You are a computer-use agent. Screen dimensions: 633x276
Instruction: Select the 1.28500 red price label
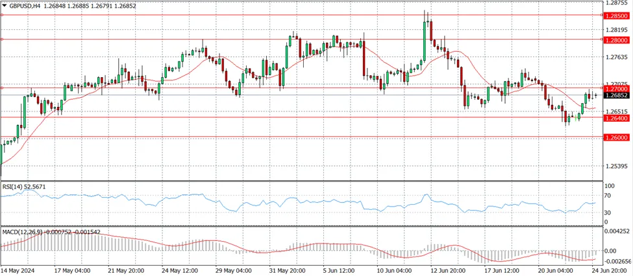coord(617,16)
